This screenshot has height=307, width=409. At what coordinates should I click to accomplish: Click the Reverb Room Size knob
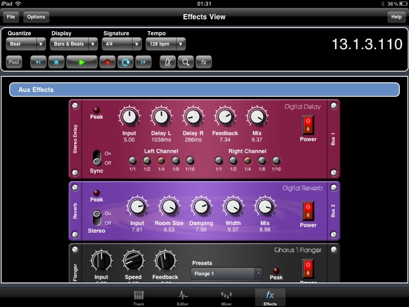pyautogui.click(x=169, y=207)
